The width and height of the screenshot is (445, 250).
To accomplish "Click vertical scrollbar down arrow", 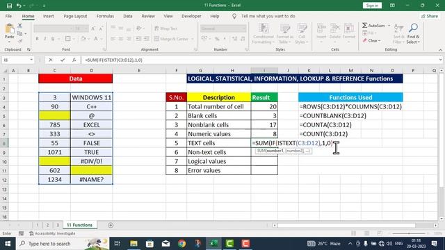I will [442, 219].
